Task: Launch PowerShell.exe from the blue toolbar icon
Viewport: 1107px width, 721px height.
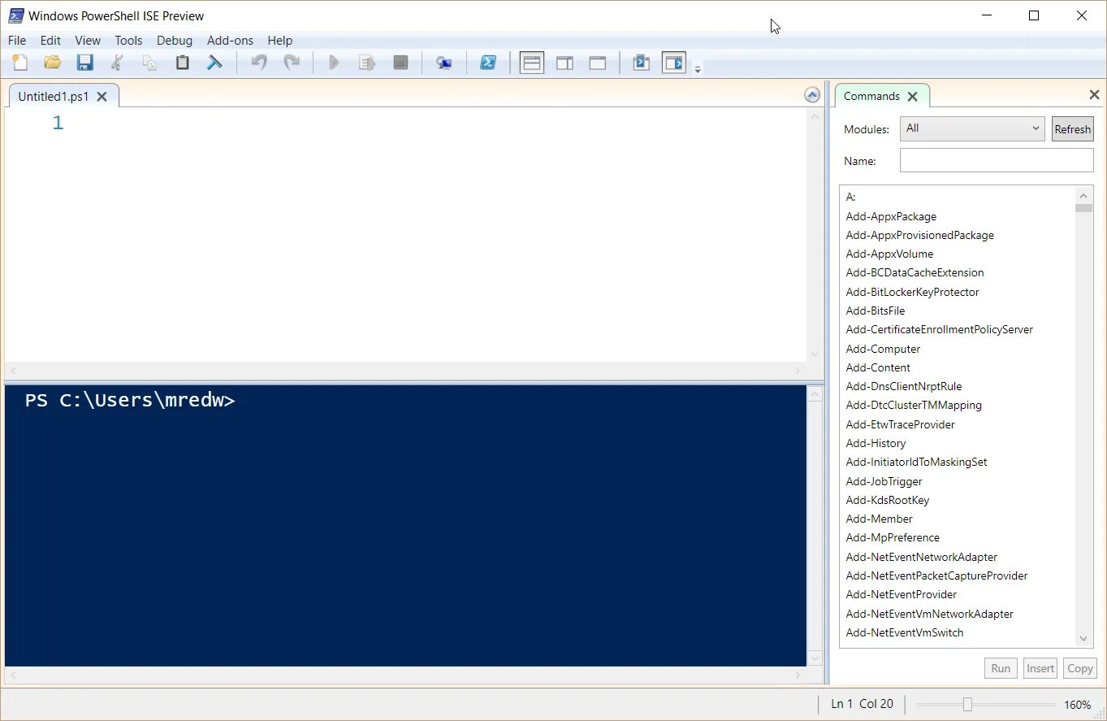Action: (488, 63)
